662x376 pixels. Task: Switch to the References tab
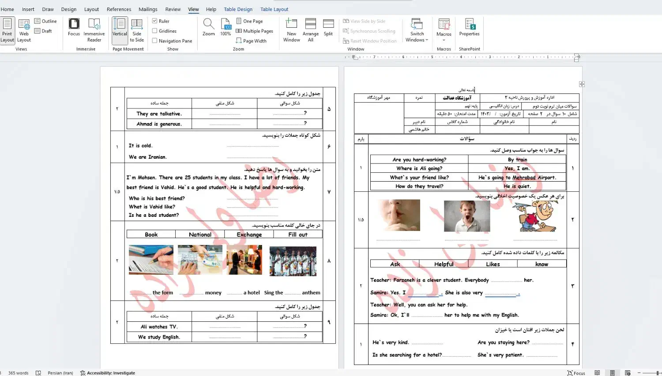119,9
